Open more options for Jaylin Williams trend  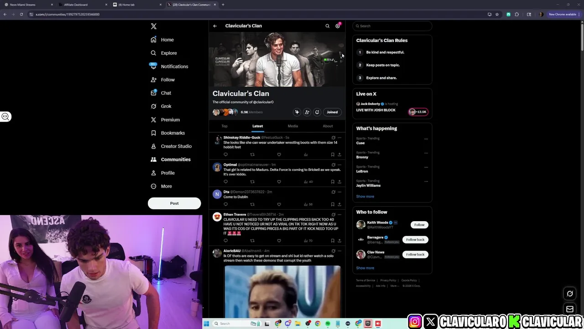pyautogui.click(x=426, y=181)
